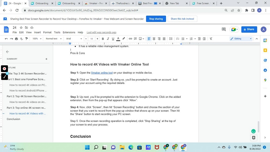
Task: Open the Editing mode dropdown
Action: (241, 39)
